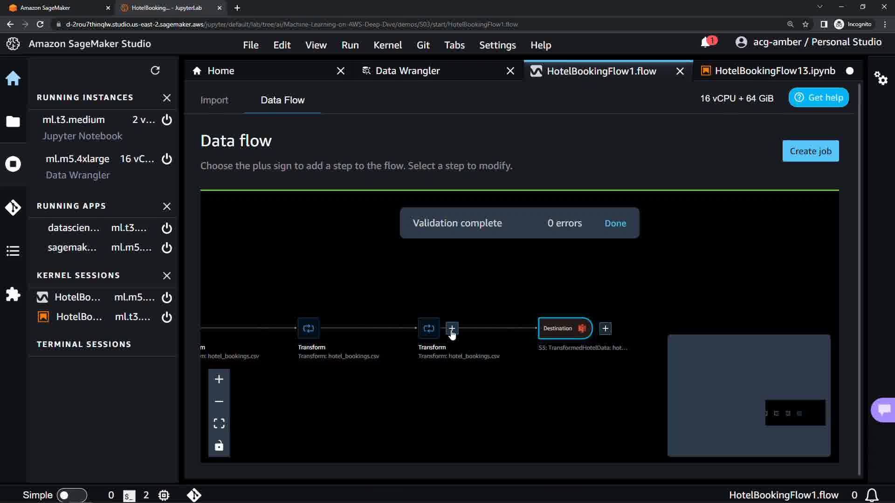The image size is (895, 503).
Task: Switch to the Import tab
Action: [214, 100]
